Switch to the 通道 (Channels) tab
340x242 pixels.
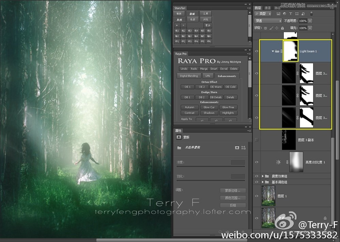pos(267,8)
